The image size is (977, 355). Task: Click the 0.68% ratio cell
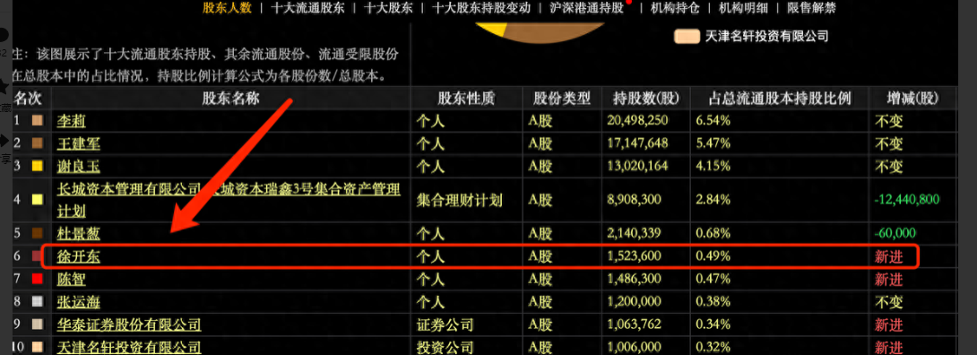click(713, 234)
